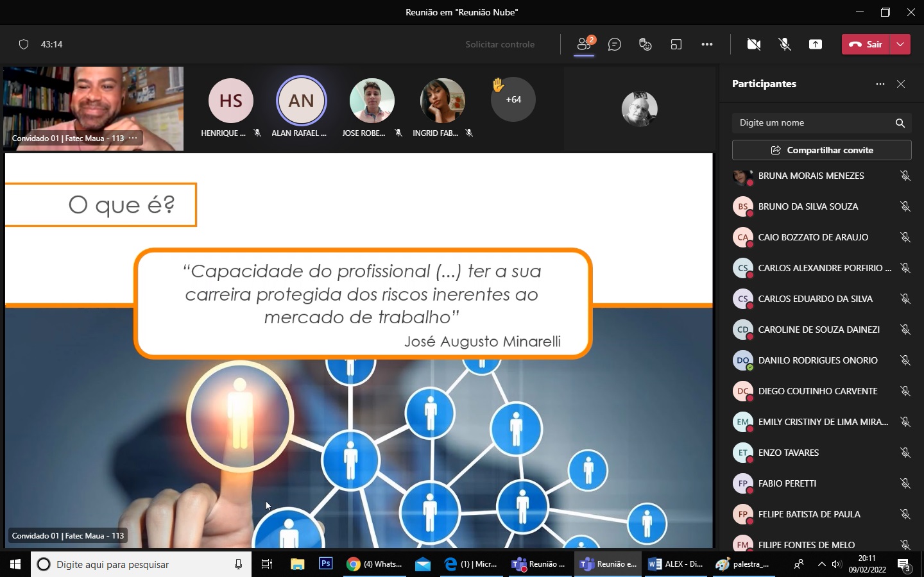Click Compartilhar convite button
The image size is (924, 577).
pos(822,150)
